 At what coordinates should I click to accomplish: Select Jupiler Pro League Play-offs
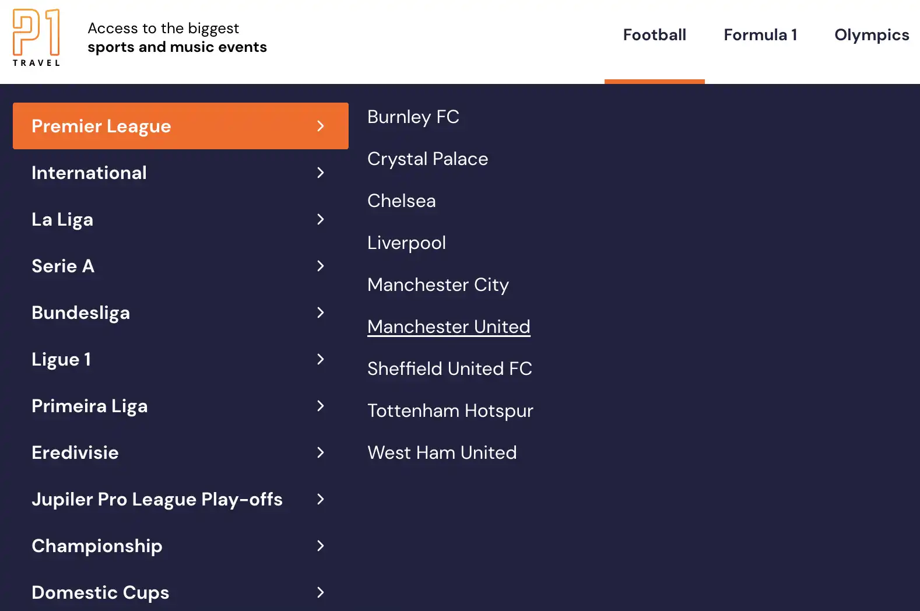click(x=157, y=499)
